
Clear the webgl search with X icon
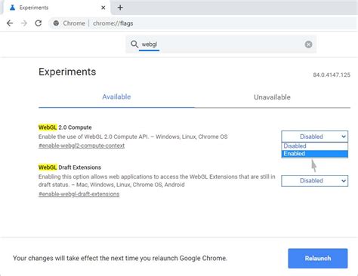click(308, 44)
